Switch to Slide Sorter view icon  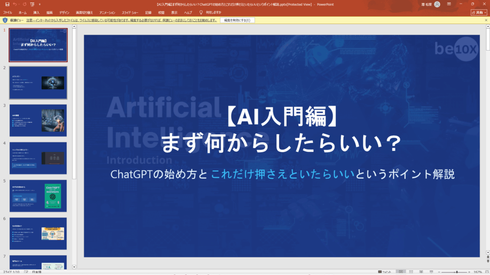(x=411, y=272)
